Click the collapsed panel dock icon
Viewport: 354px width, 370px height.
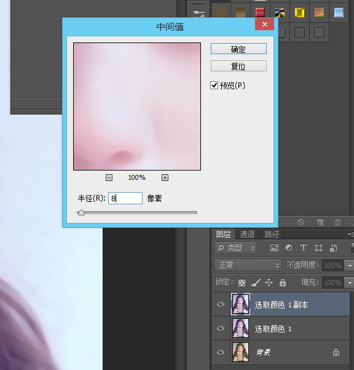coord(199,14)
